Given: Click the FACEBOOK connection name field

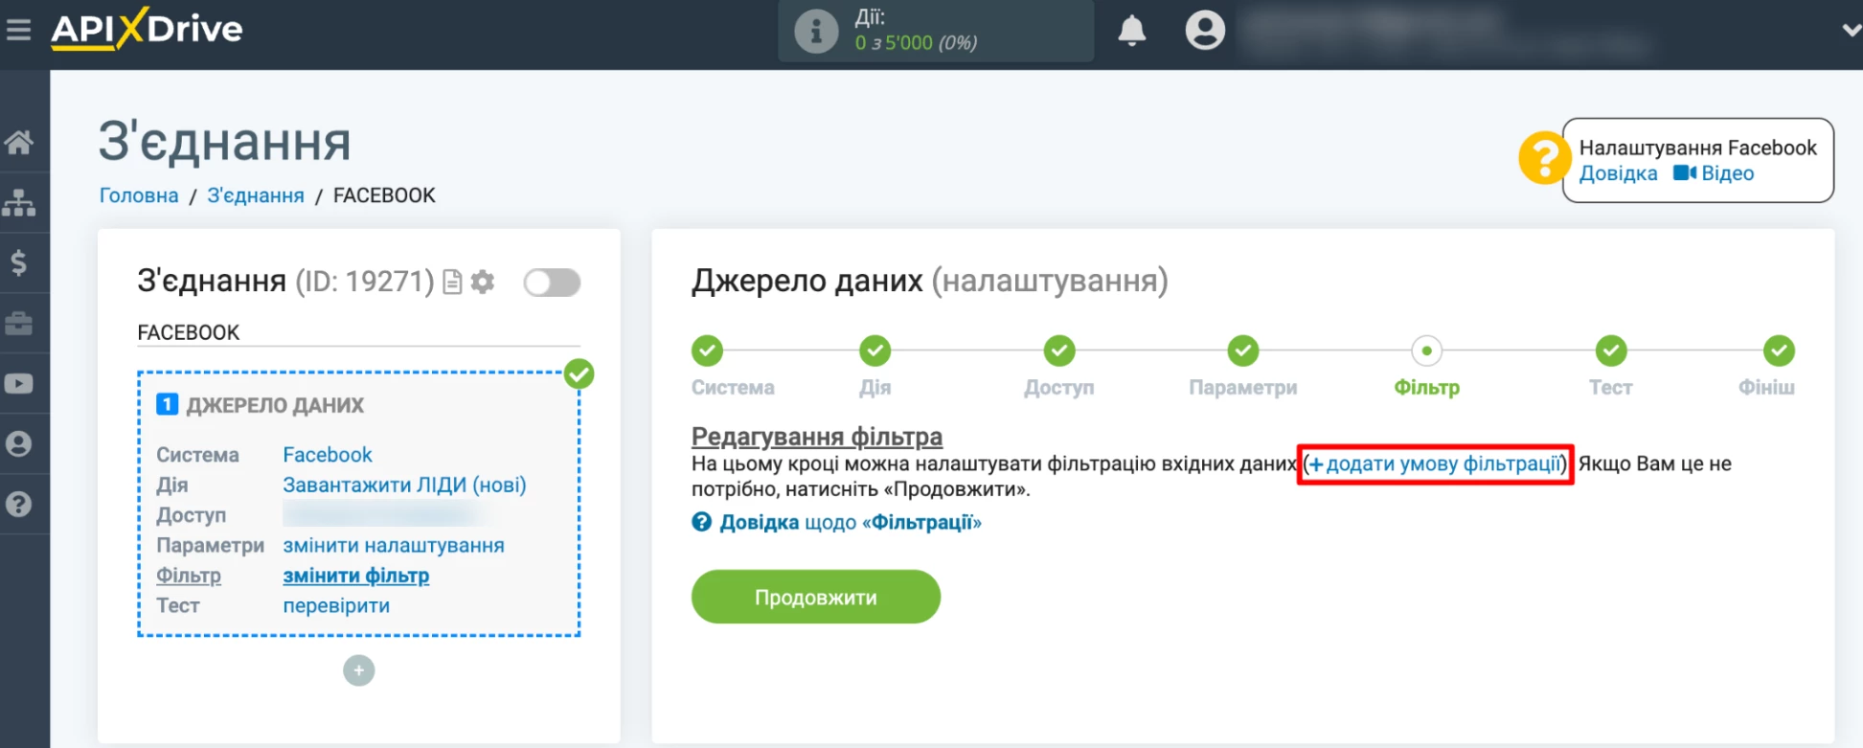Looking at the screenshot, I should (x=358, y=332).
